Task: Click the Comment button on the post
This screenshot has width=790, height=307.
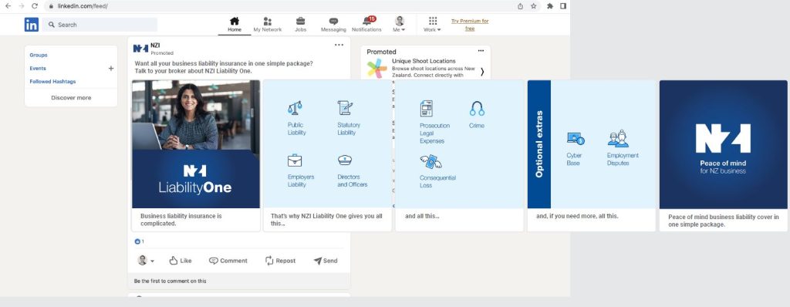Action: (x=228, y=261)
